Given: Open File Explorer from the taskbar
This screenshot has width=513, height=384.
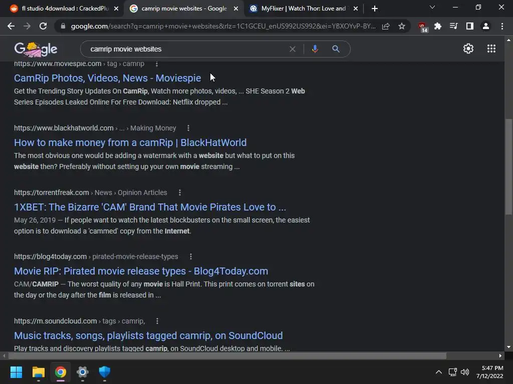Looking at the screenshot, I should pos(38,372).
